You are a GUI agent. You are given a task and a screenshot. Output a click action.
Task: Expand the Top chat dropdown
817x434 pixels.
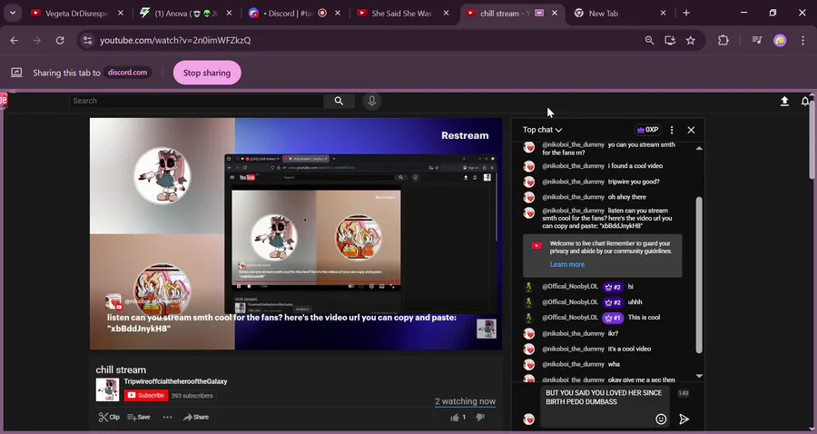click(543, 130)
